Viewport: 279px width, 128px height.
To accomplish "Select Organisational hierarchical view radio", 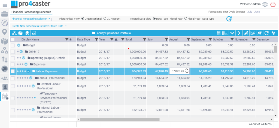I will [83, 18].
